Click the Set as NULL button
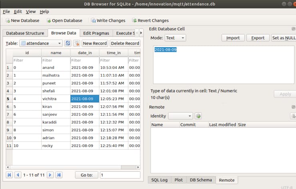Image resolution: width=296 pixels, height=189 pixels. coord(283,38)
